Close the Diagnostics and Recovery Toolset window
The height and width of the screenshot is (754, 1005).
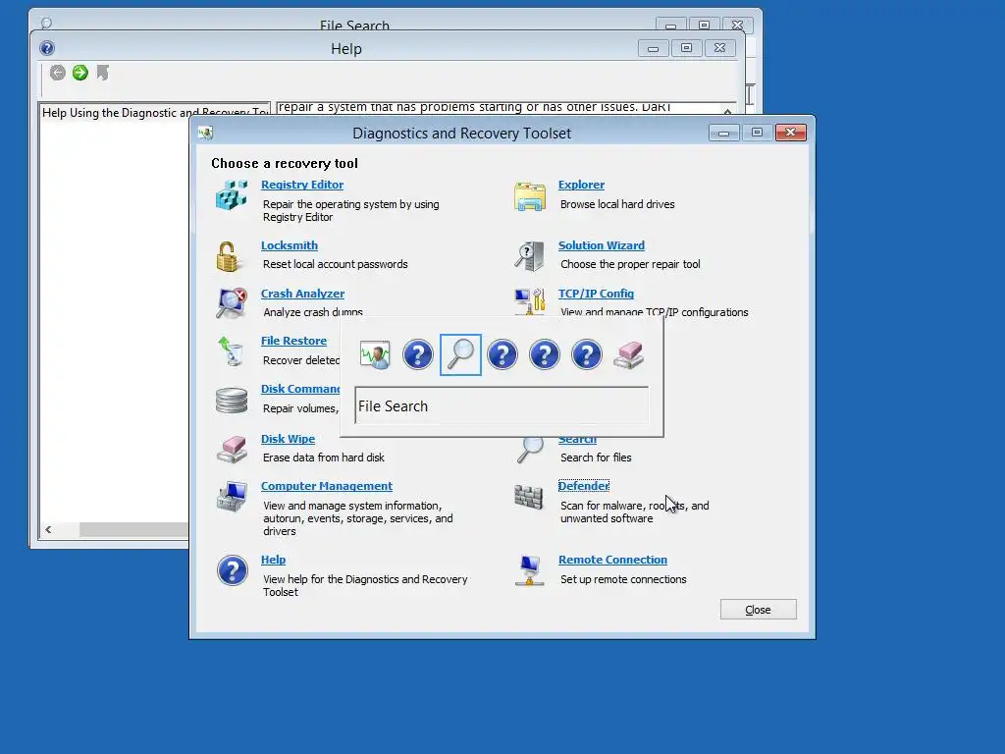coord(791,133)
